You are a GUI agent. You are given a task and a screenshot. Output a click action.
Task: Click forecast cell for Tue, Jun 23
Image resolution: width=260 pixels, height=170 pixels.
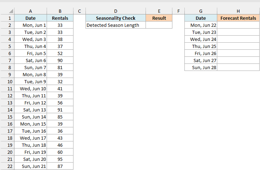click(238, 32)
